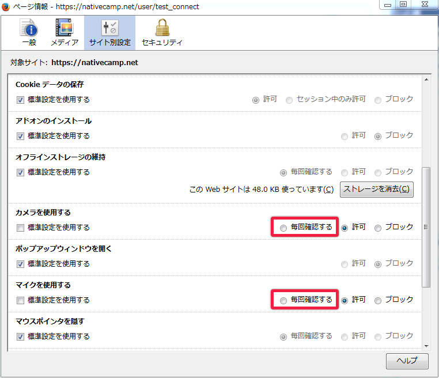Viewport: 439px width, 378px height.
Task: Click the ポップアップウィンドウを開く heading
Action: click(x=63, y=249)
